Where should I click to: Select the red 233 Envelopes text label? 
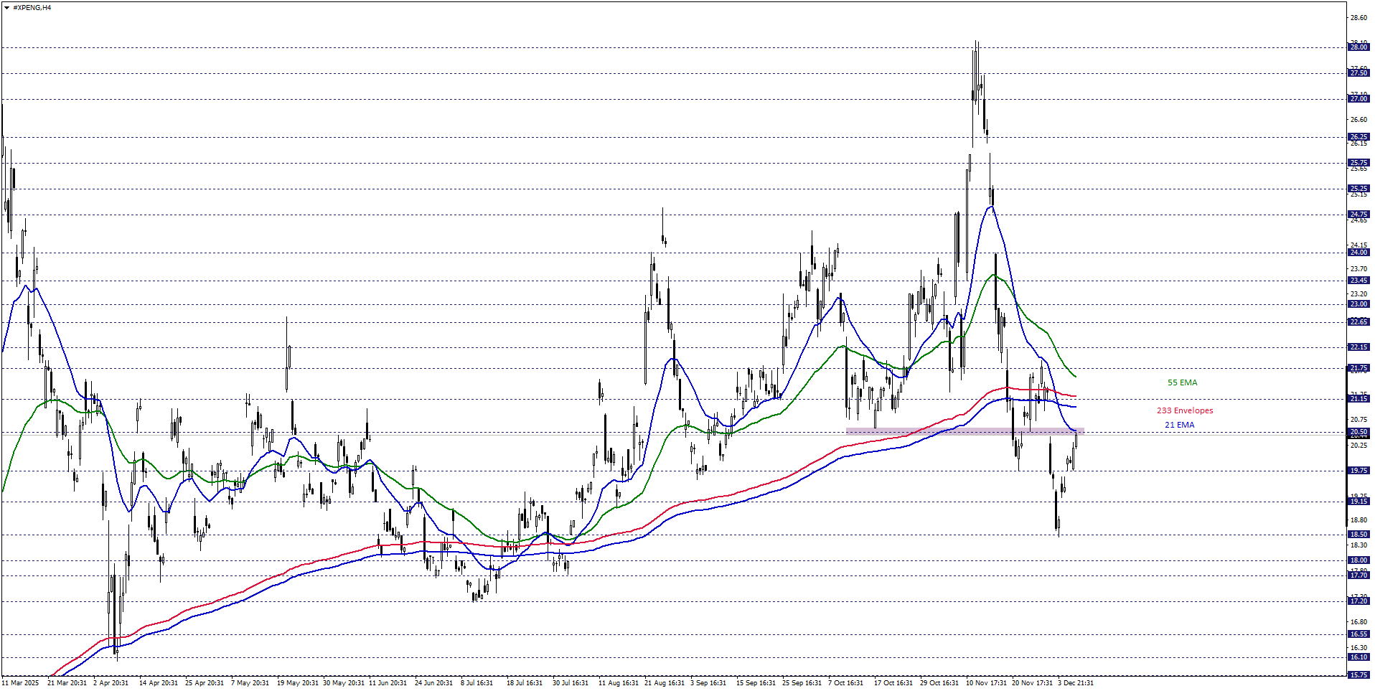click(1184, 410)
